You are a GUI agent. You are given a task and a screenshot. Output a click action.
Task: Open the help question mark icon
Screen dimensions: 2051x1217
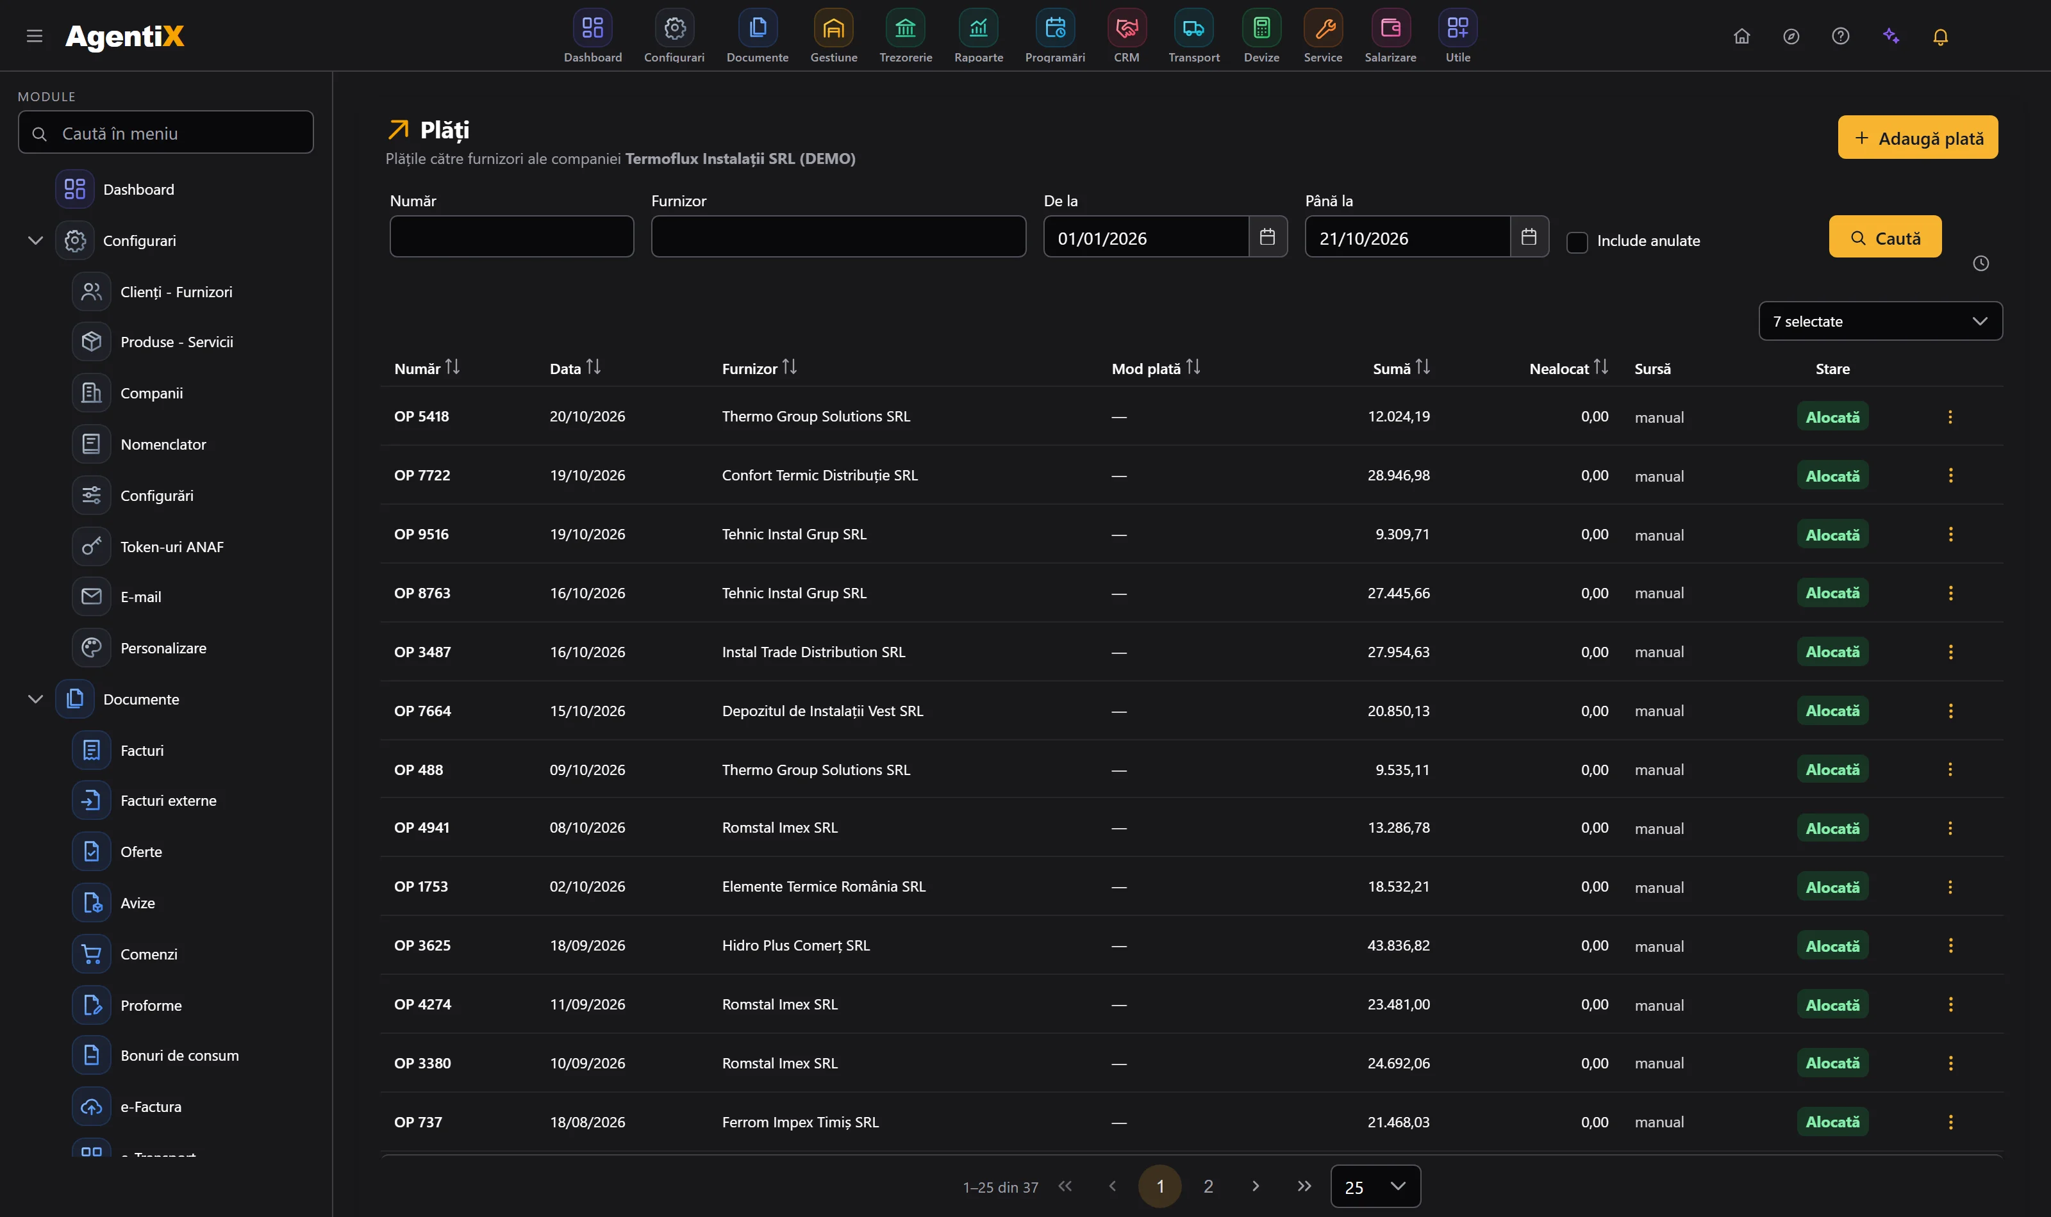[x=1840, y=36]
